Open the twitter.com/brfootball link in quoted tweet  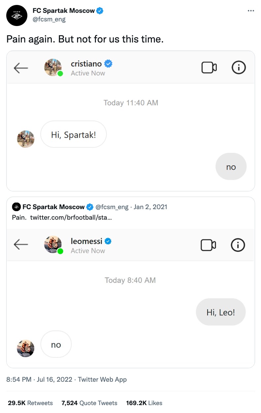(x=71, y=217)
